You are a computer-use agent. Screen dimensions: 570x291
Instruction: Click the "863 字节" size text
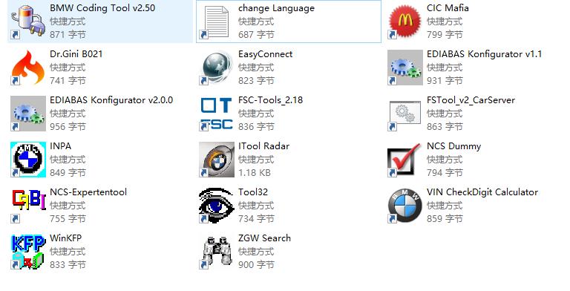(x=445, y=127)
